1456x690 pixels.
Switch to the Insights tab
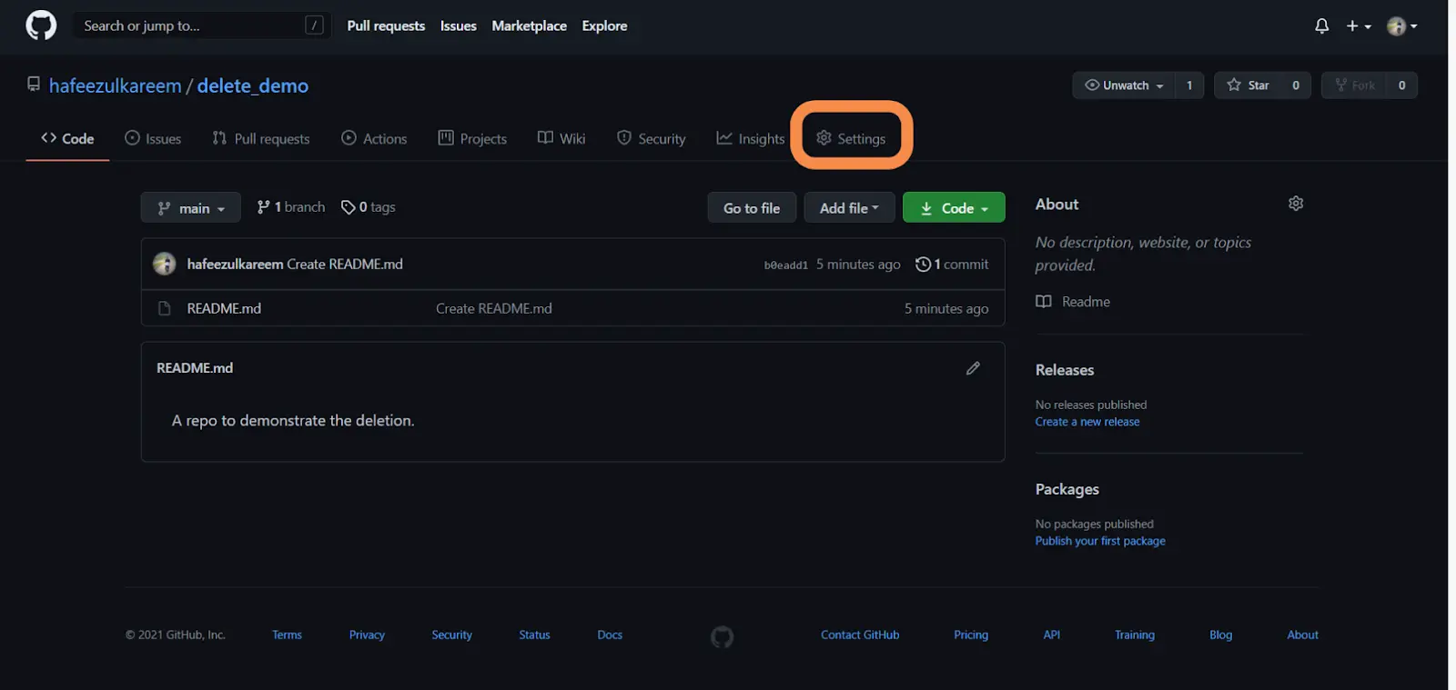pyautogui.click(x=750, y=138)
